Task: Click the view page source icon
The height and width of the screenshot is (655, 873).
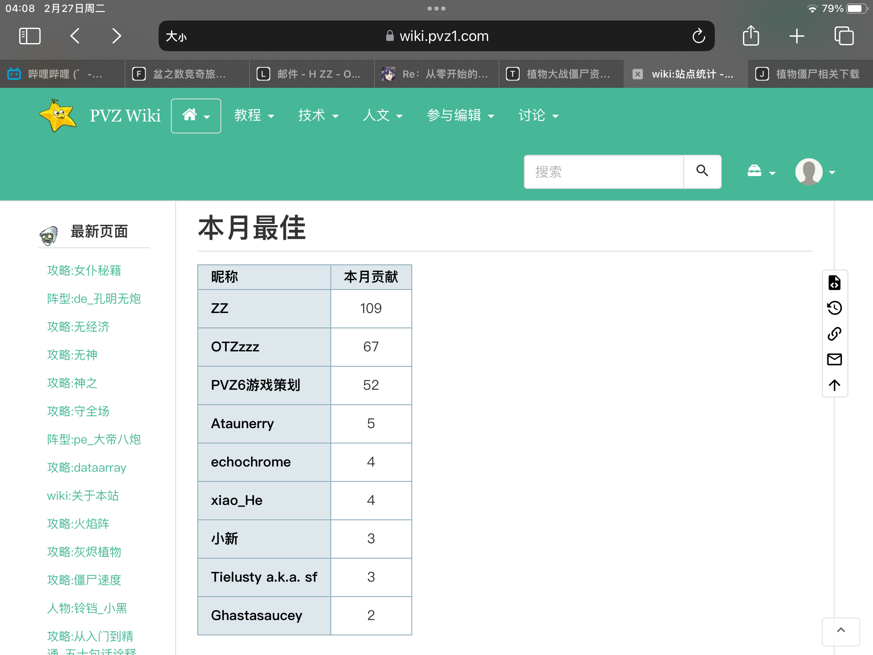Action: [x=834, y=283]
